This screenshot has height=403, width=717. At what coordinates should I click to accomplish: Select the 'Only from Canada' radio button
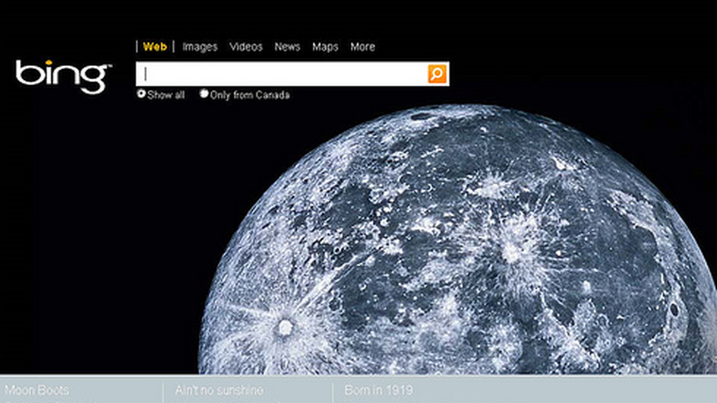click(x=204, y=94)
